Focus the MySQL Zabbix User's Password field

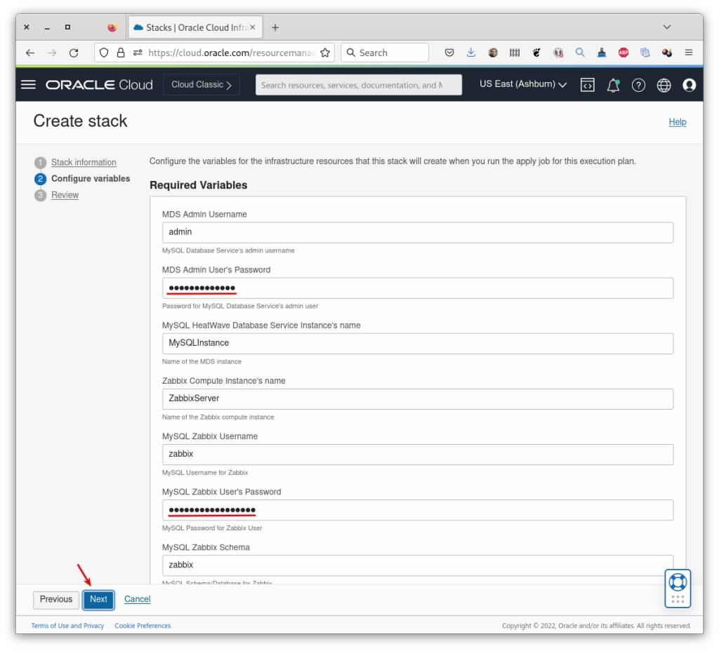(x=418, y=509)
